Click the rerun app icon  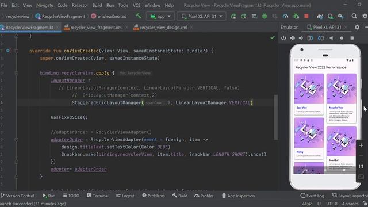pos(233,16)
